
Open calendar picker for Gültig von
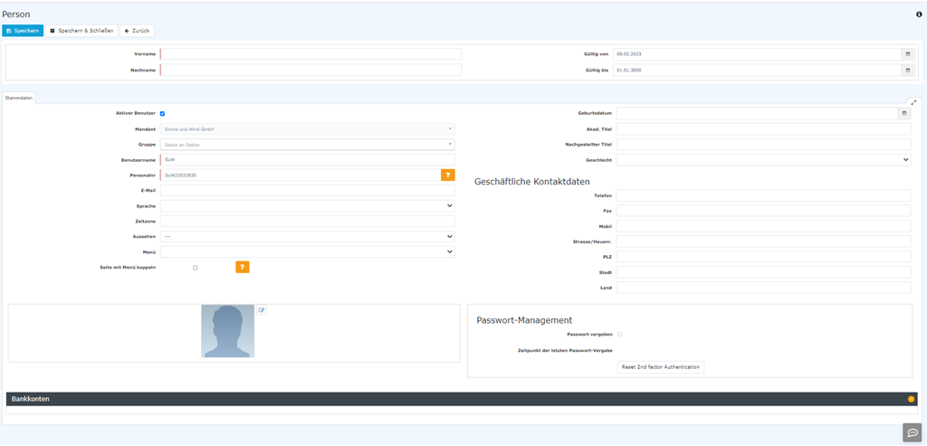tap(907, 54)
